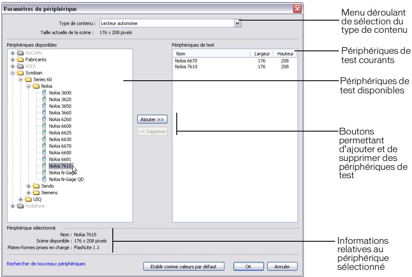Expand the Siemens tree node
Image resolution: width=412 pixels, height=277 pixels.
[28, 193]
